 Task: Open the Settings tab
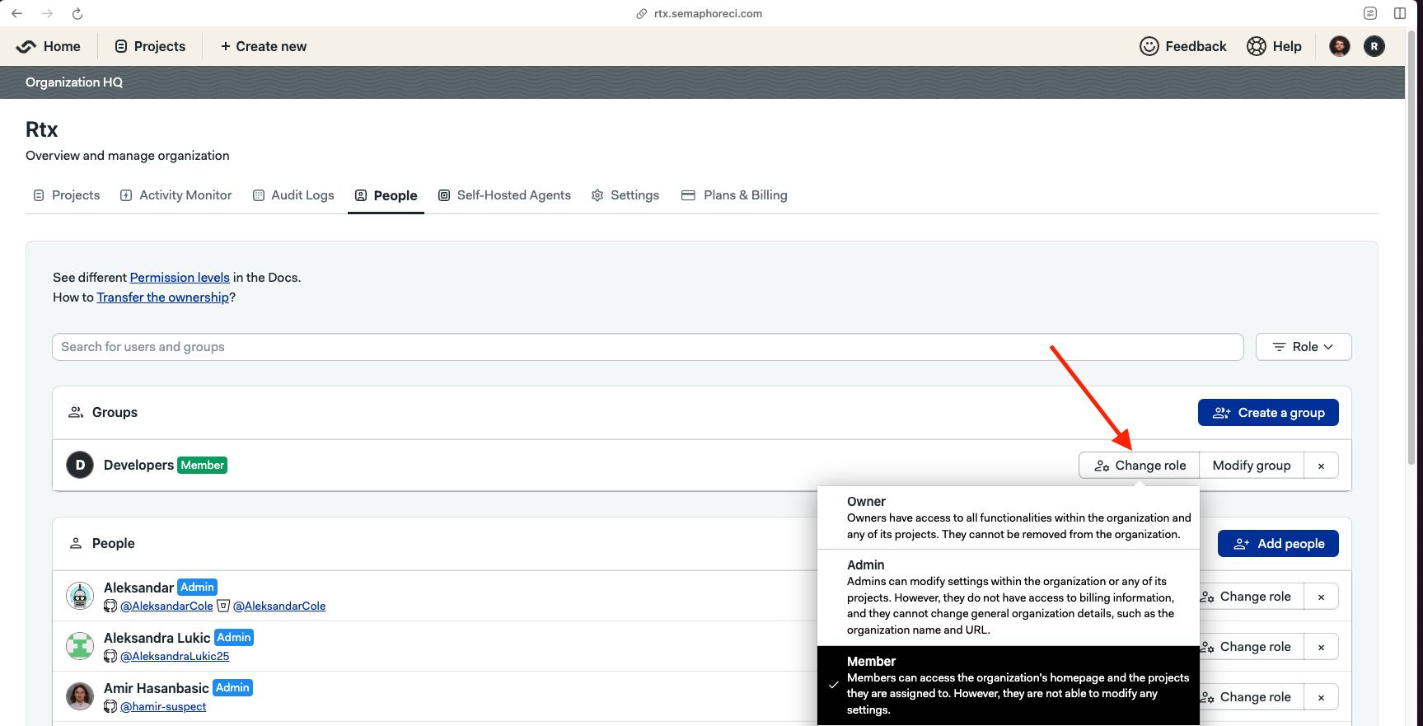pos(625,195)
